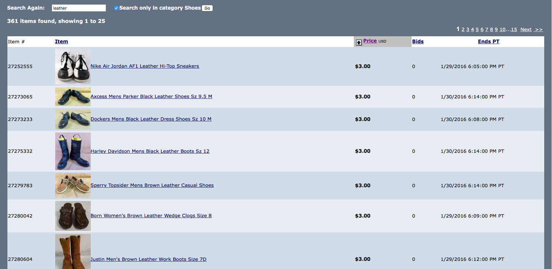The height and width of the screenshot is (269, 552).
Task: Open the Axcess Parker shoes thumbnail
Action: (x=73, y=97)
